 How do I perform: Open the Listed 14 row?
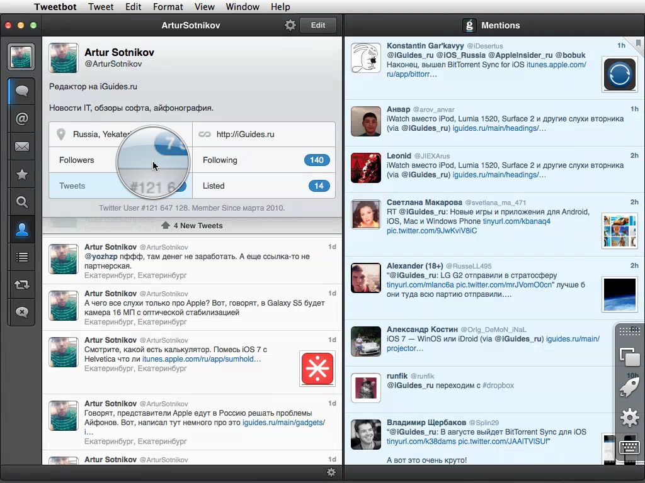pyautogui.click(x=264, y=186)
